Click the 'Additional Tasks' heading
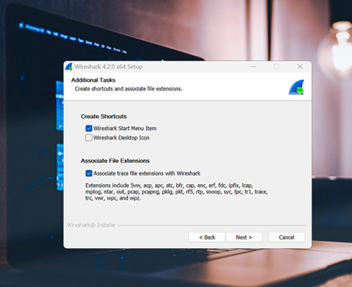This screenshot has width=352, height=287. pos(94,80)
